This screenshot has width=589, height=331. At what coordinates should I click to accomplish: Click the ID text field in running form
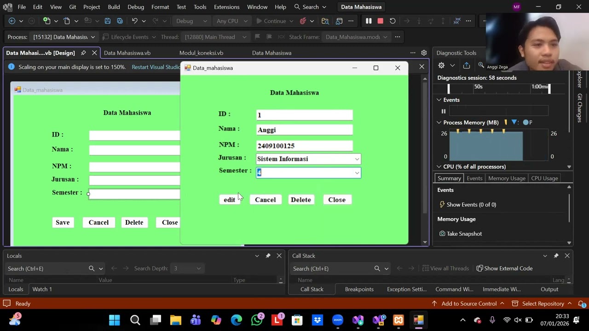[x=304, y=115]
